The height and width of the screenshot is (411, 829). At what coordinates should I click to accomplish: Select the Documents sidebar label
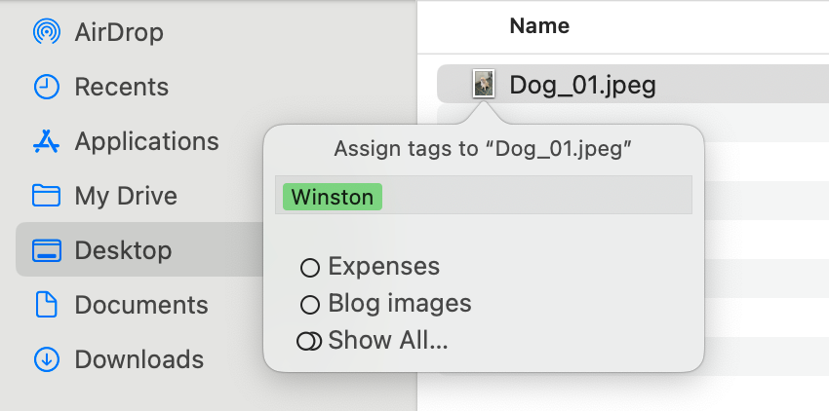tap(141, 305)
